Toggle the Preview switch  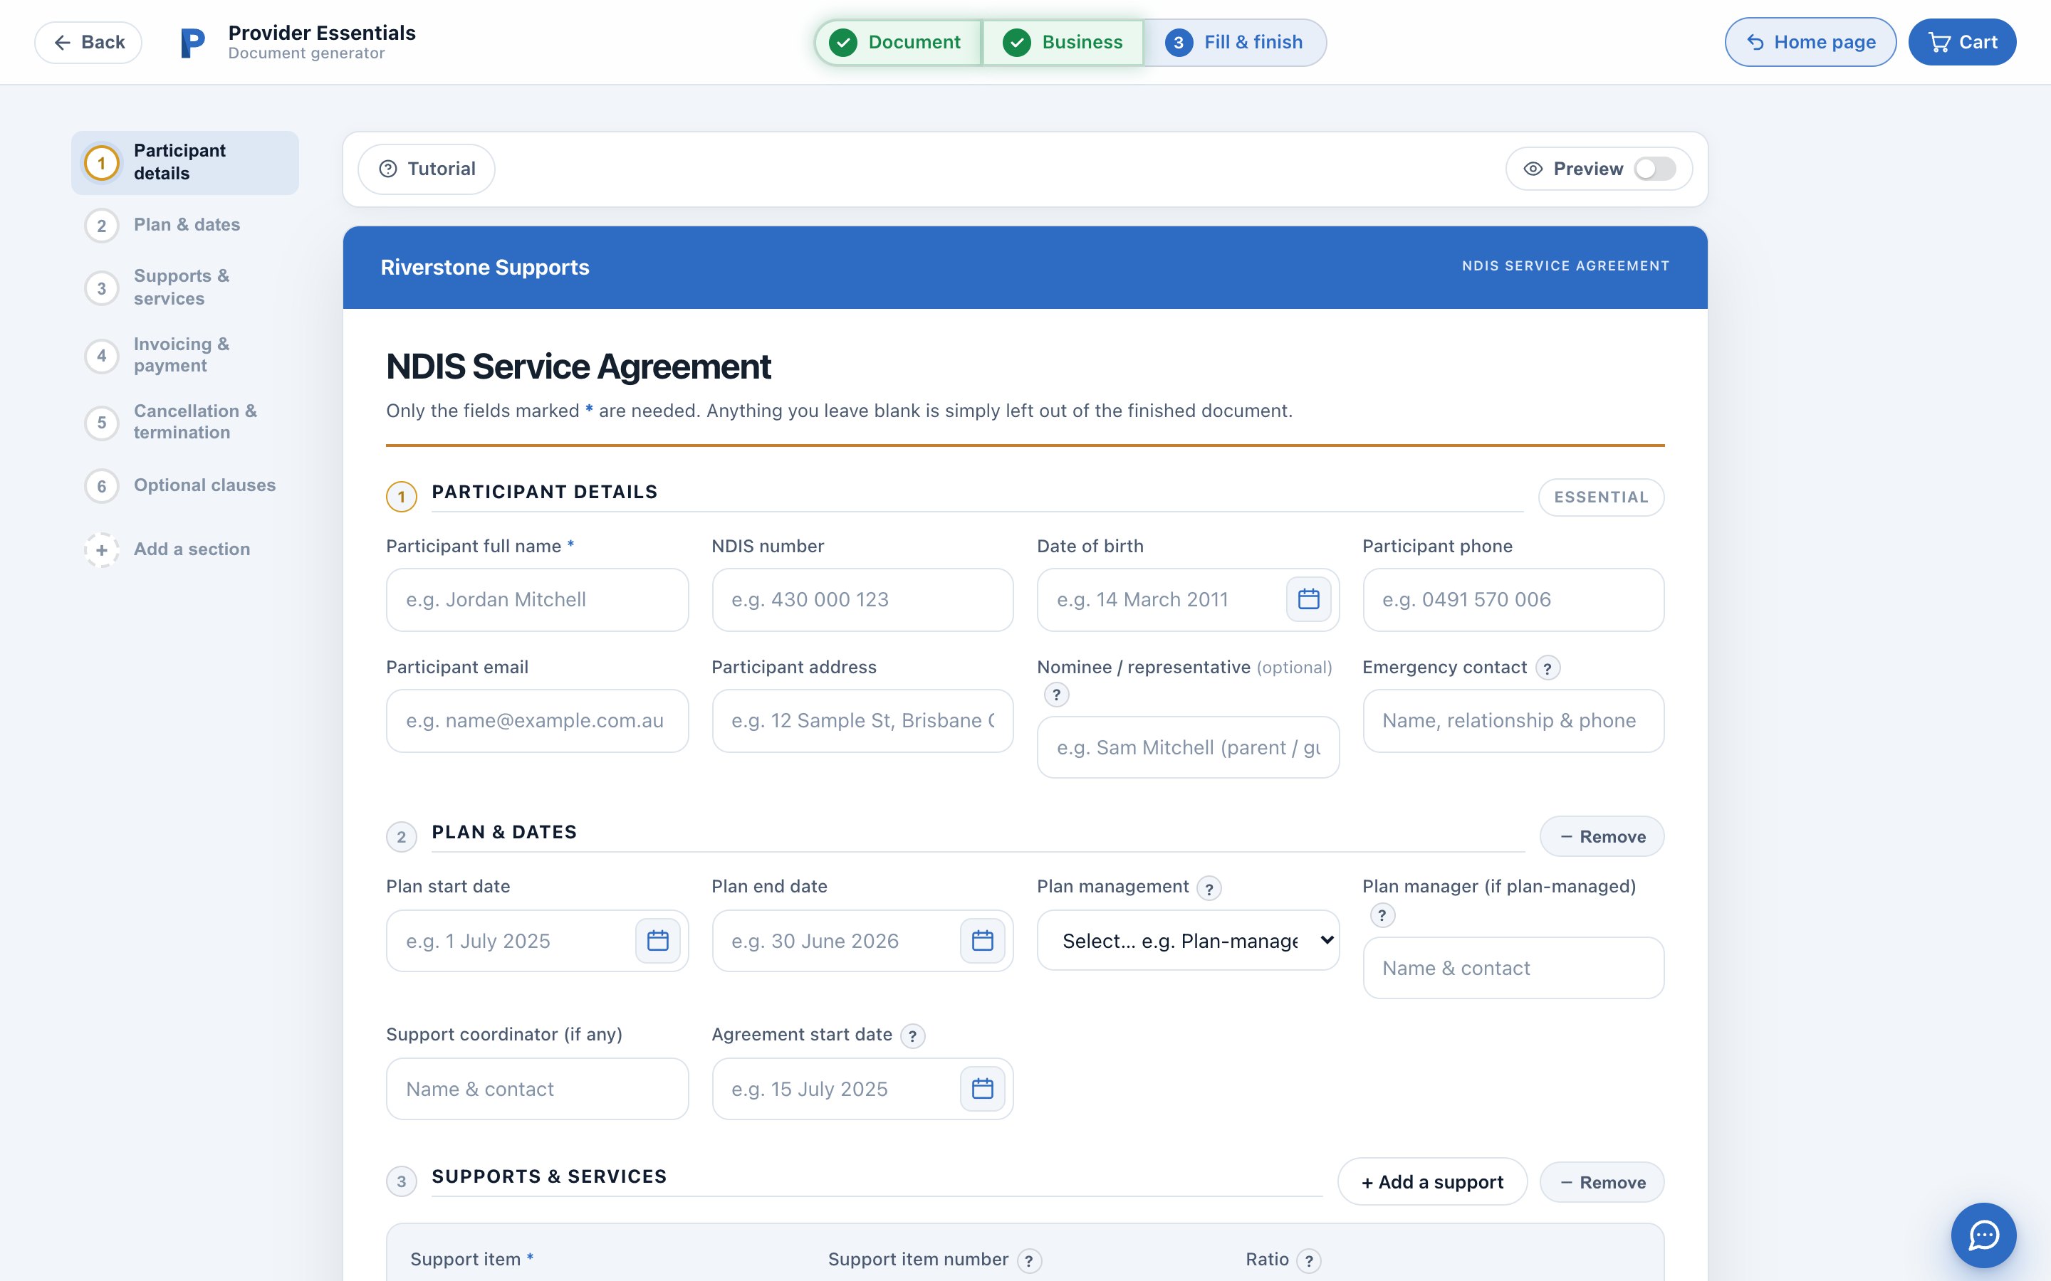point(1654,169)
